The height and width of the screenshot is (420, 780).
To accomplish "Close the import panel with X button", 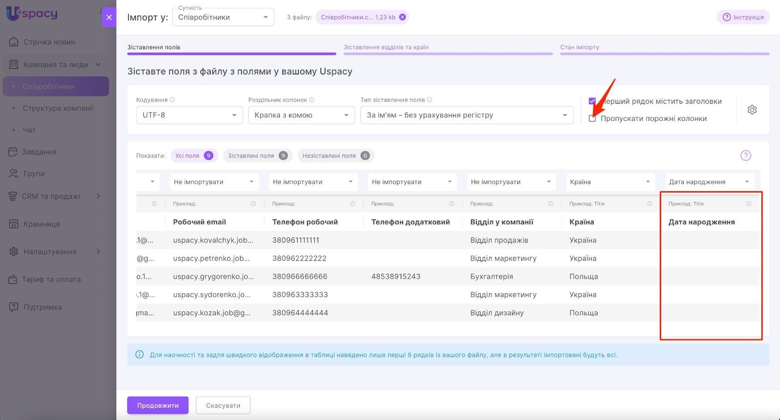I will 109,17.
